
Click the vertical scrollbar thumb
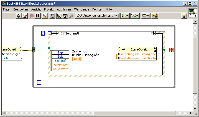195,65
